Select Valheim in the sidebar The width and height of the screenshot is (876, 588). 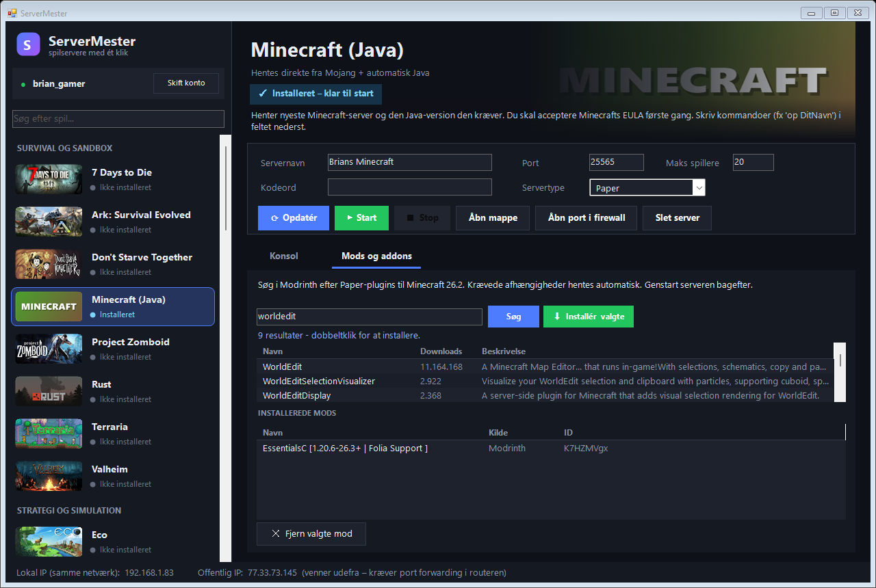113,476
